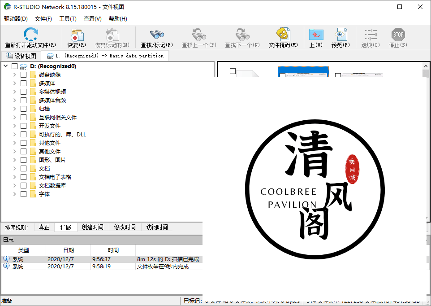The height and width of the screenshot is (306, 431).
Task: Click the 时间 log column header
Action: [113, 250]
